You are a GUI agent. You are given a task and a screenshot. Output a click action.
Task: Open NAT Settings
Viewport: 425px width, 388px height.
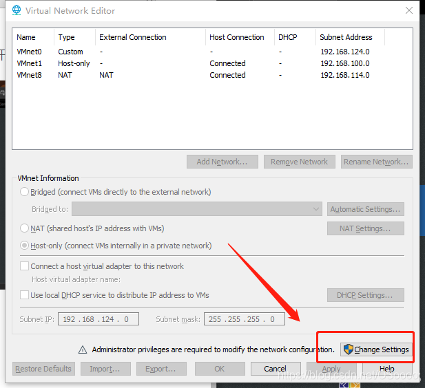(365, 228)
